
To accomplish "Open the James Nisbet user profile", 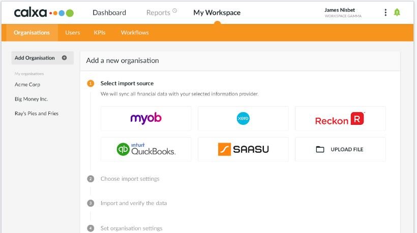I will tap(343, 13).
